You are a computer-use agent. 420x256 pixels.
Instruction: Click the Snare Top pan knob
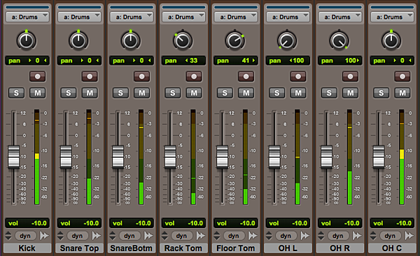(x=78, y=41)
